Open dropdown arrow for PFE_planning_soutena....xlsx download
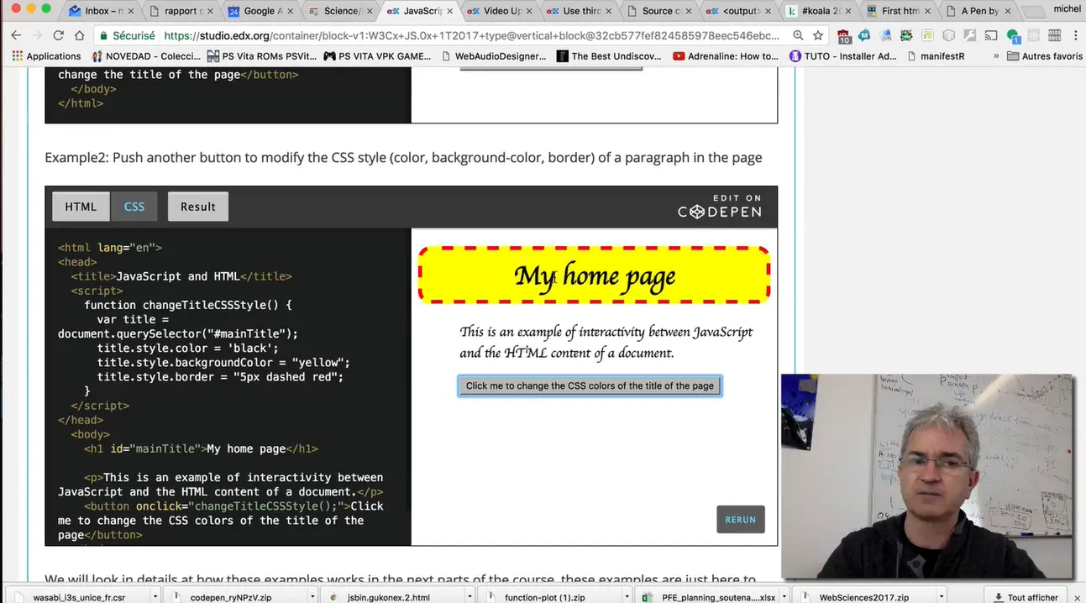Screen dimensions: 1086x603 (x=786, y=597)
